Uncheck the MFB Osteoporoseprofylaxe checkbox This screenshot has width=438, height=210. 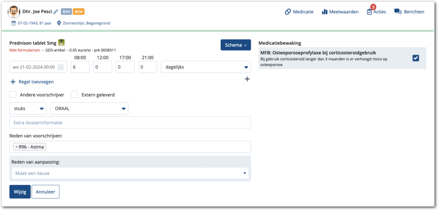point(415,58)
